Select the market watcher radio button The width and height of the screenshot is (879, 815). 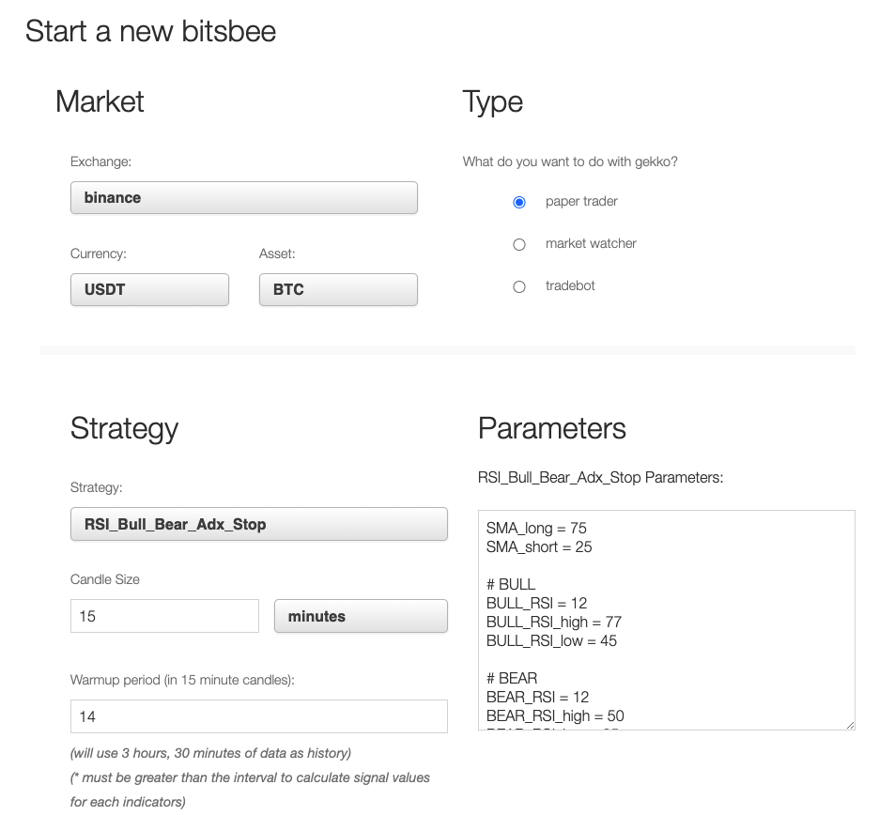coord(519,244)
